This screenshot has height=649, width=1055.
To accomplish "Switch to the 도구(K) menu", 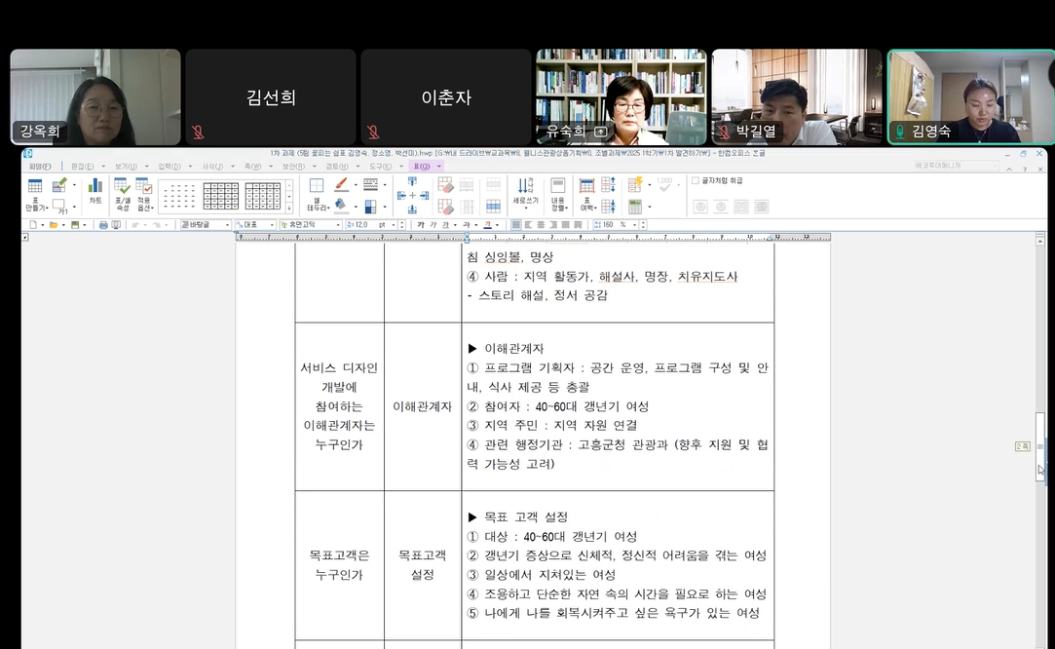I will coord(381,166).
